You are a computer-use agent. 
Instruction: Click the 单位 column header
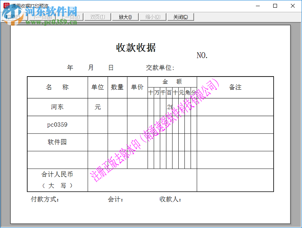[98, 87]
